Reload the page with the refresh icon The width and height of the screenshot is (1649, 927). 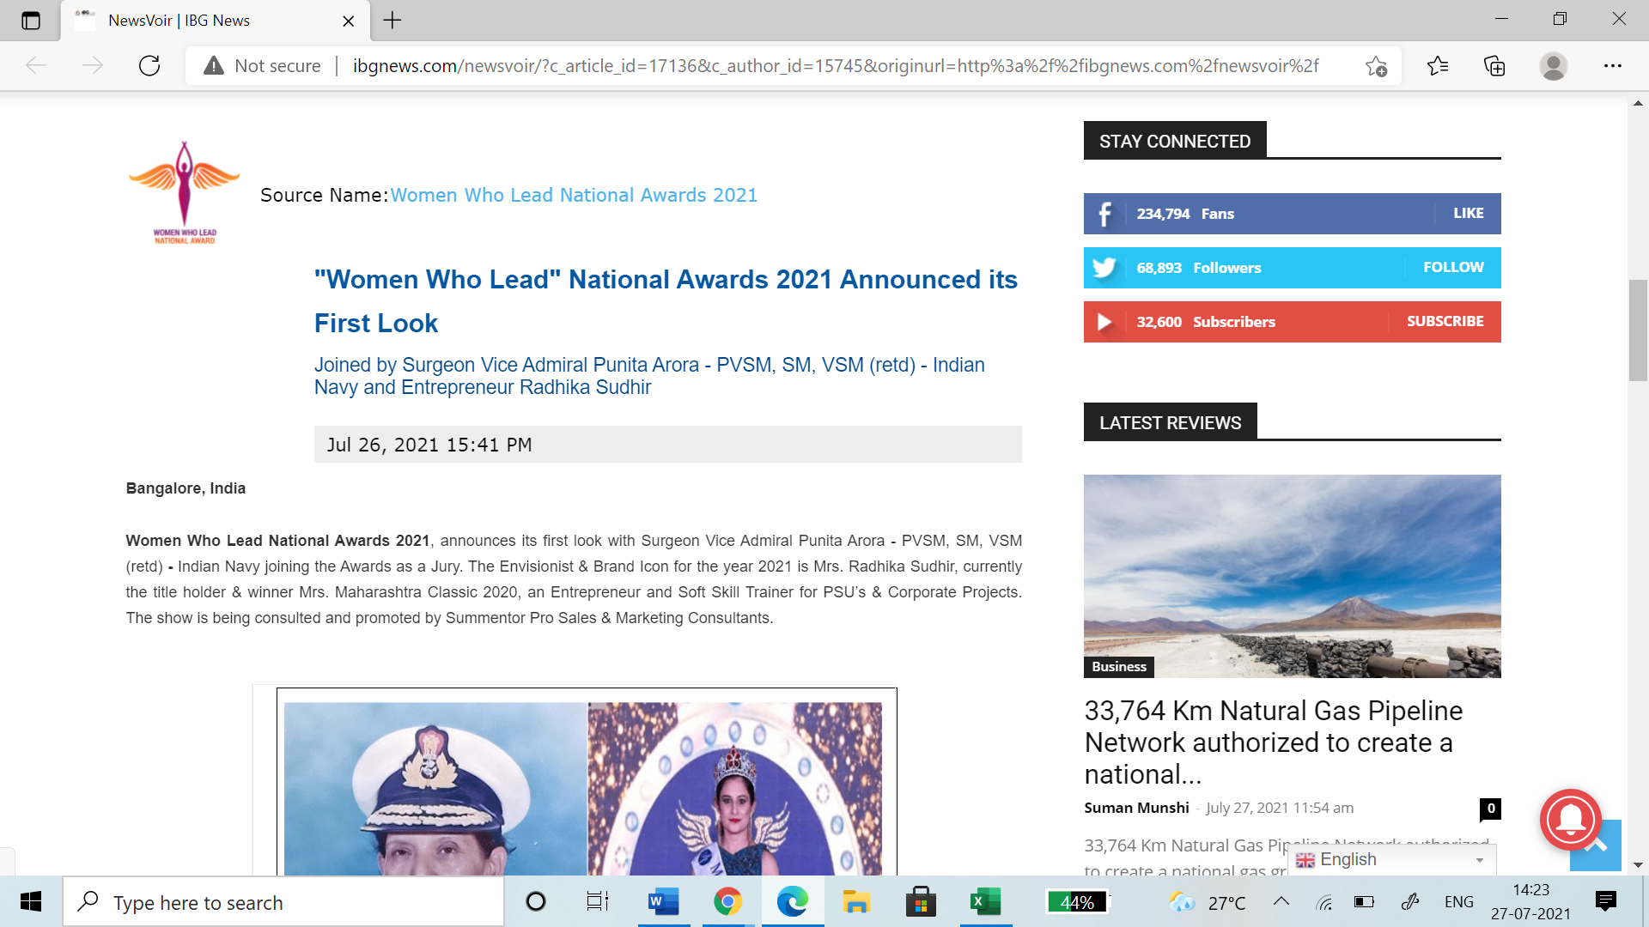pyautogui.click(x=149, y=65)
